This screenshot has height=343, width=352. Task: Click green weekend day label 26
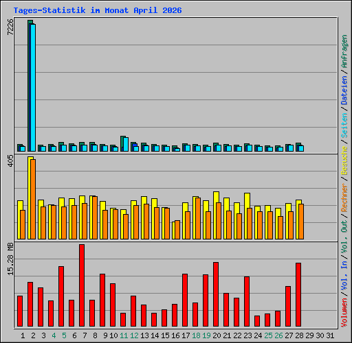[278, 335]
